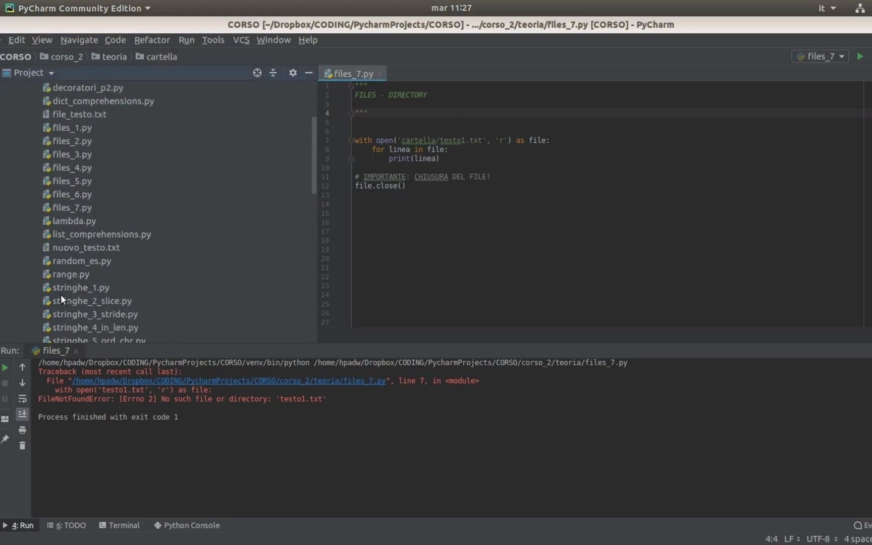Collapse the 'with open' code block fold marker
Viewport: 872px width, 545px height.
pos(351,141)
